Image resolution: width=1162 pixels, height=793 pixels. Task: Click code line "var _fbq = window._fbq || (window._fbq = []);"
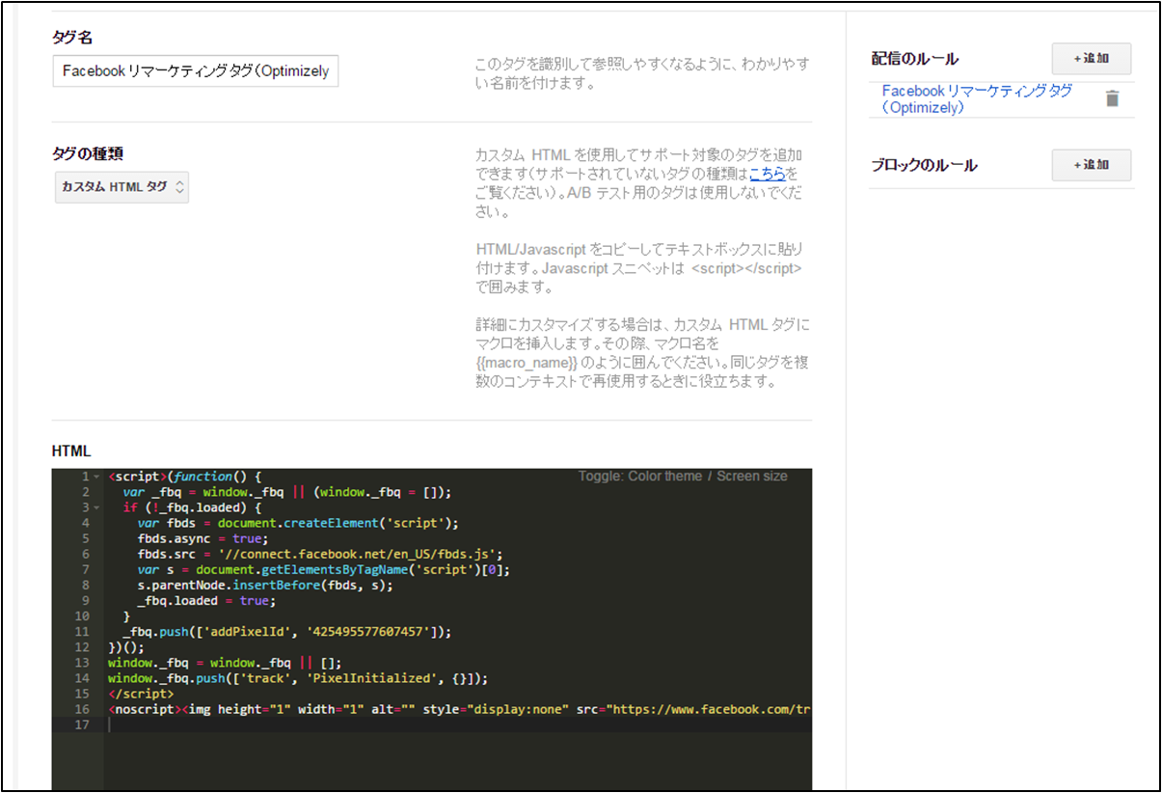point(286,492)
